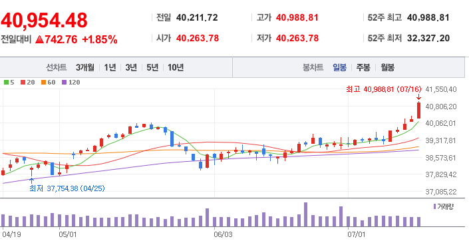Click the 40,806.20 y-axis label
The width and height of the screenshot is (469, 243).
[441, 107]
